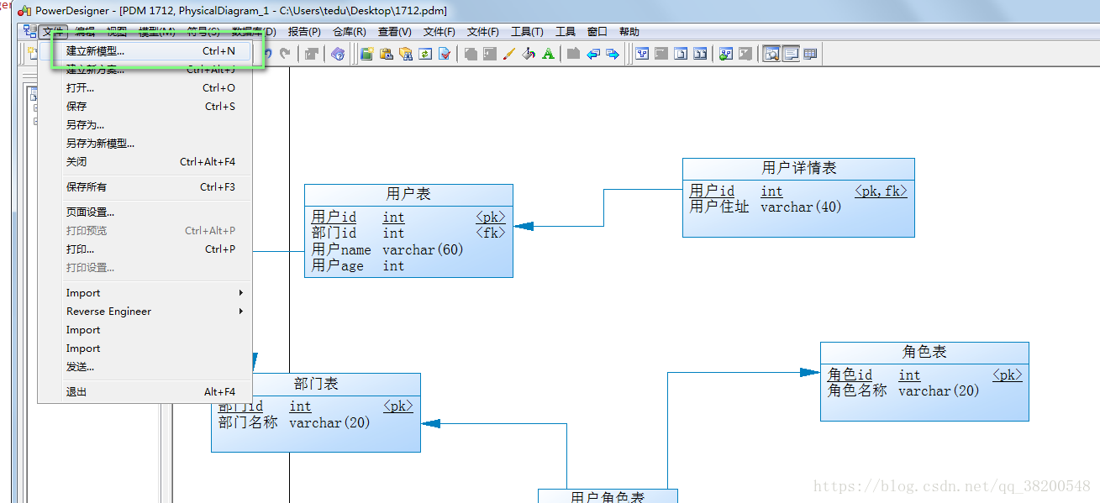Toggle the result list pane icon
This screenshot has width=1100, height=503.
(x=810, y=54)
